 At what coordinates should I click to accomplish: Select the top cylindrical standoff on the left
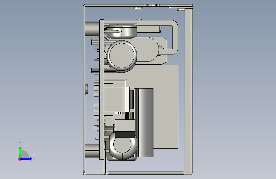tap(92, 29)
